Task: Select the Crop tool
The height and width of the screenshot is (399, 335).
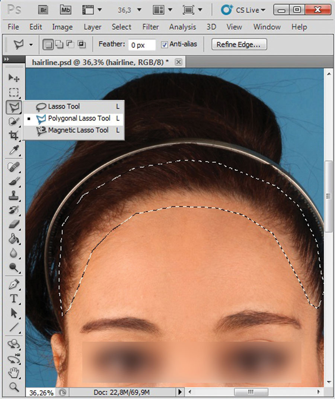Action: coord(14,136)
